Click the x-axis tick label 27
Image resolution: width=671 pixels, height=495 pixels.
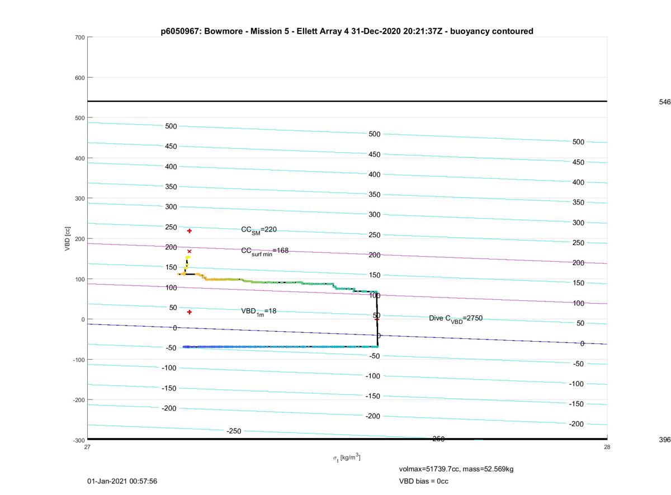pyautogui.click(x=88, y=447)
